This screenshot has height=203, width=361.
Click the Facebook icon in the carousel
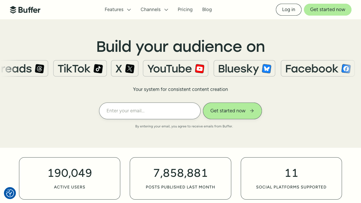point(346,69)
